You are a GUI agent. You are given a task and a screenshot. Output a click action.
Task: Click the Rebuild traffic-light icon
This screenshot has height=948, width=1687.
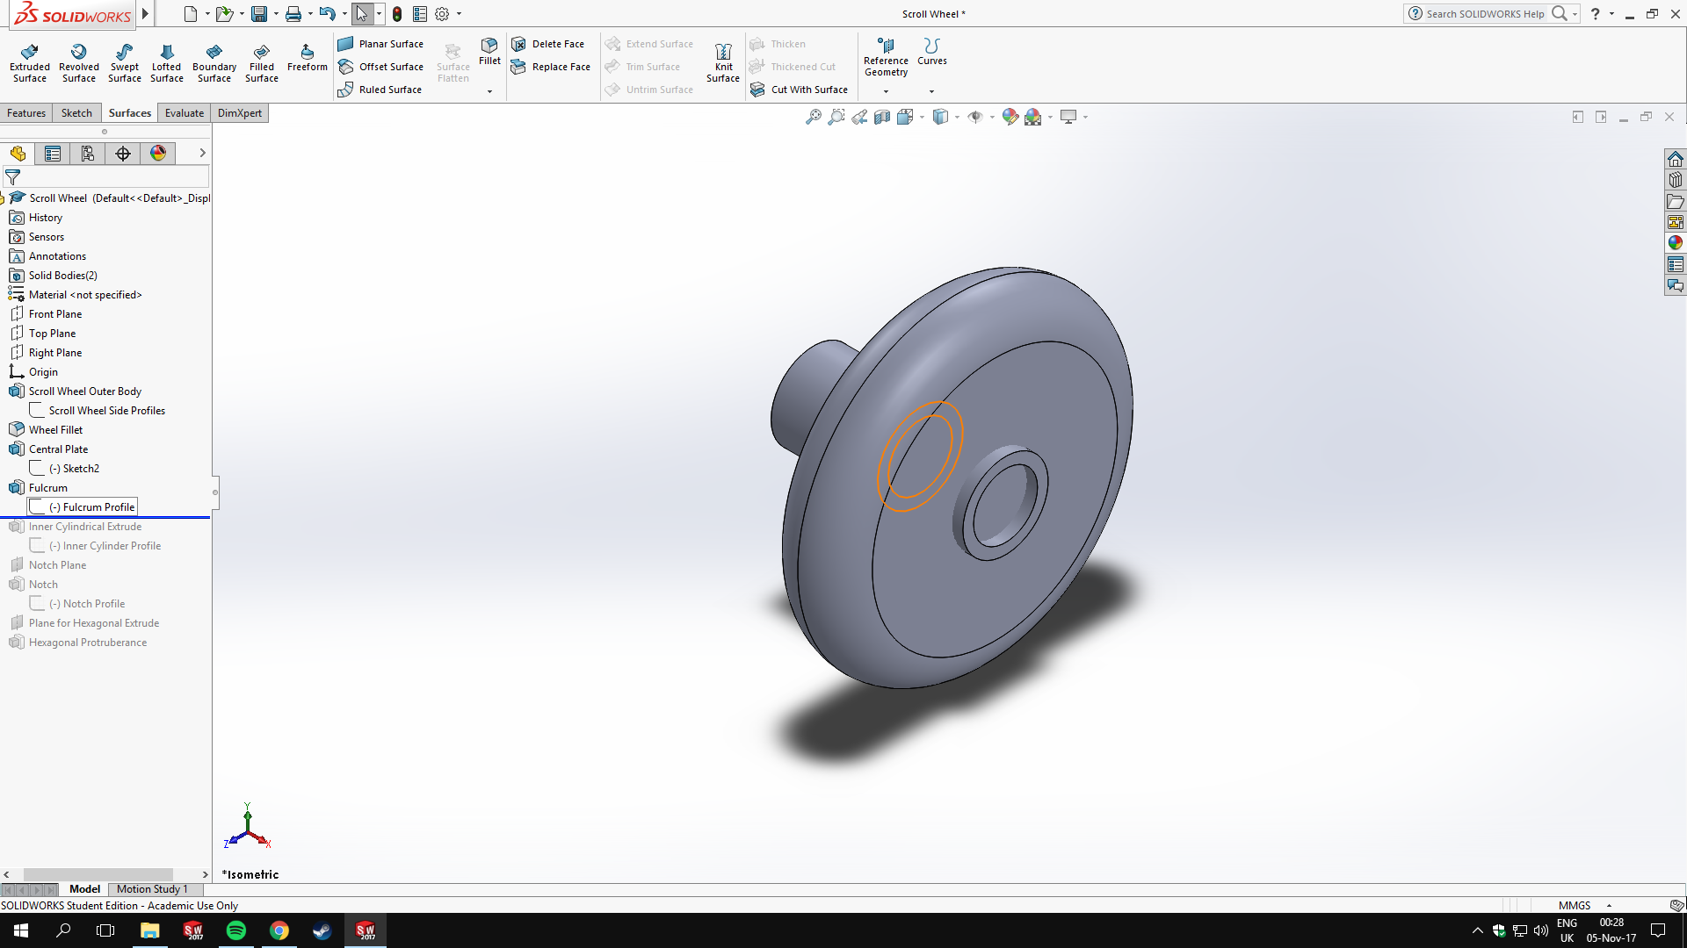click(397, 14)
